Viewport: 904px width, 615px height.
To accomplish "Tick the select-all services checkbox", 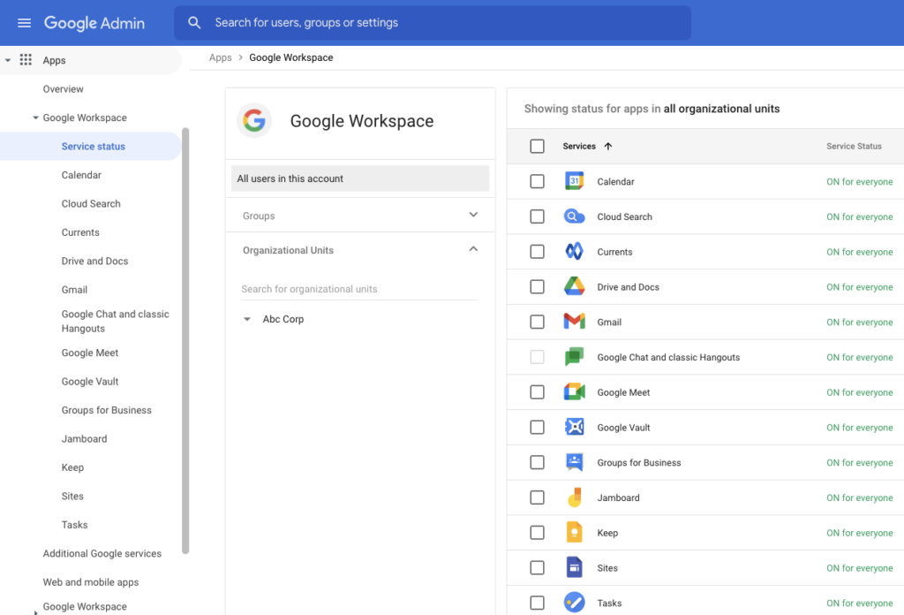I will (537, 146).
